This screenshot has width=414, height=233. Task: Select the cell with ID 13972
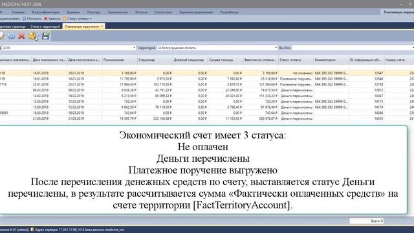click(x=367, y=90)
